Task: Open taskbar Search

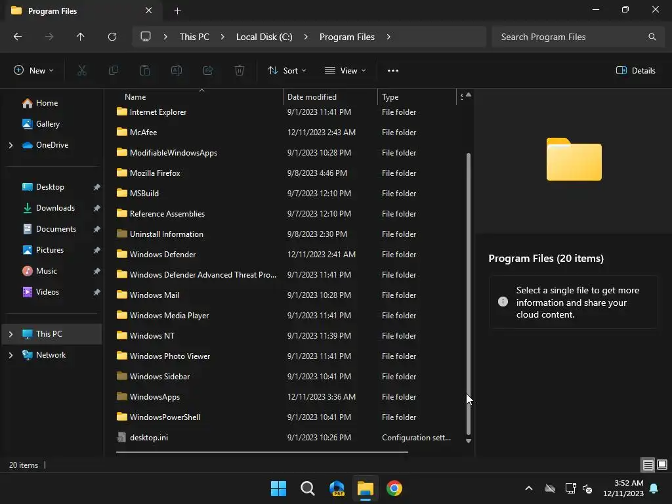Action: [x=307, y=488]
